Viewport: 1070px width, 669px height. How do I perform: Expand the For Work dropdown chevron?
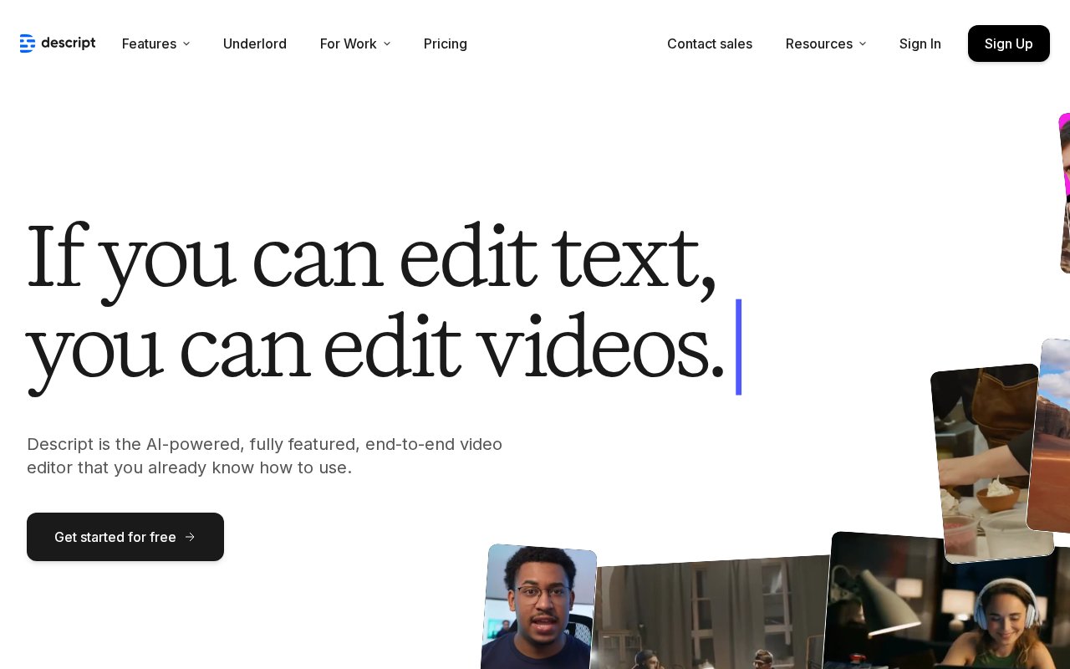coord(387,43)
